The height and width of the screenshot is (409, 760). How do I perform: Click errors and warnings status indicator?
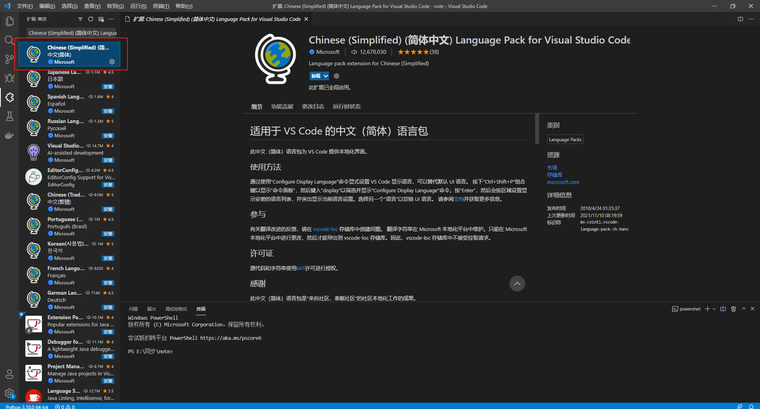tap(65, 407)
